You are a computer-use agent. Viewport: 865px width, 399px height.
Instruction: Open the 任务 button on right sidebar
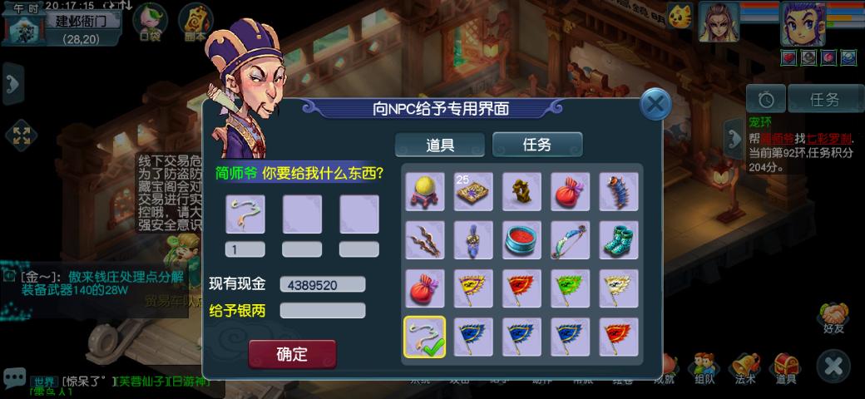[824, 99]
